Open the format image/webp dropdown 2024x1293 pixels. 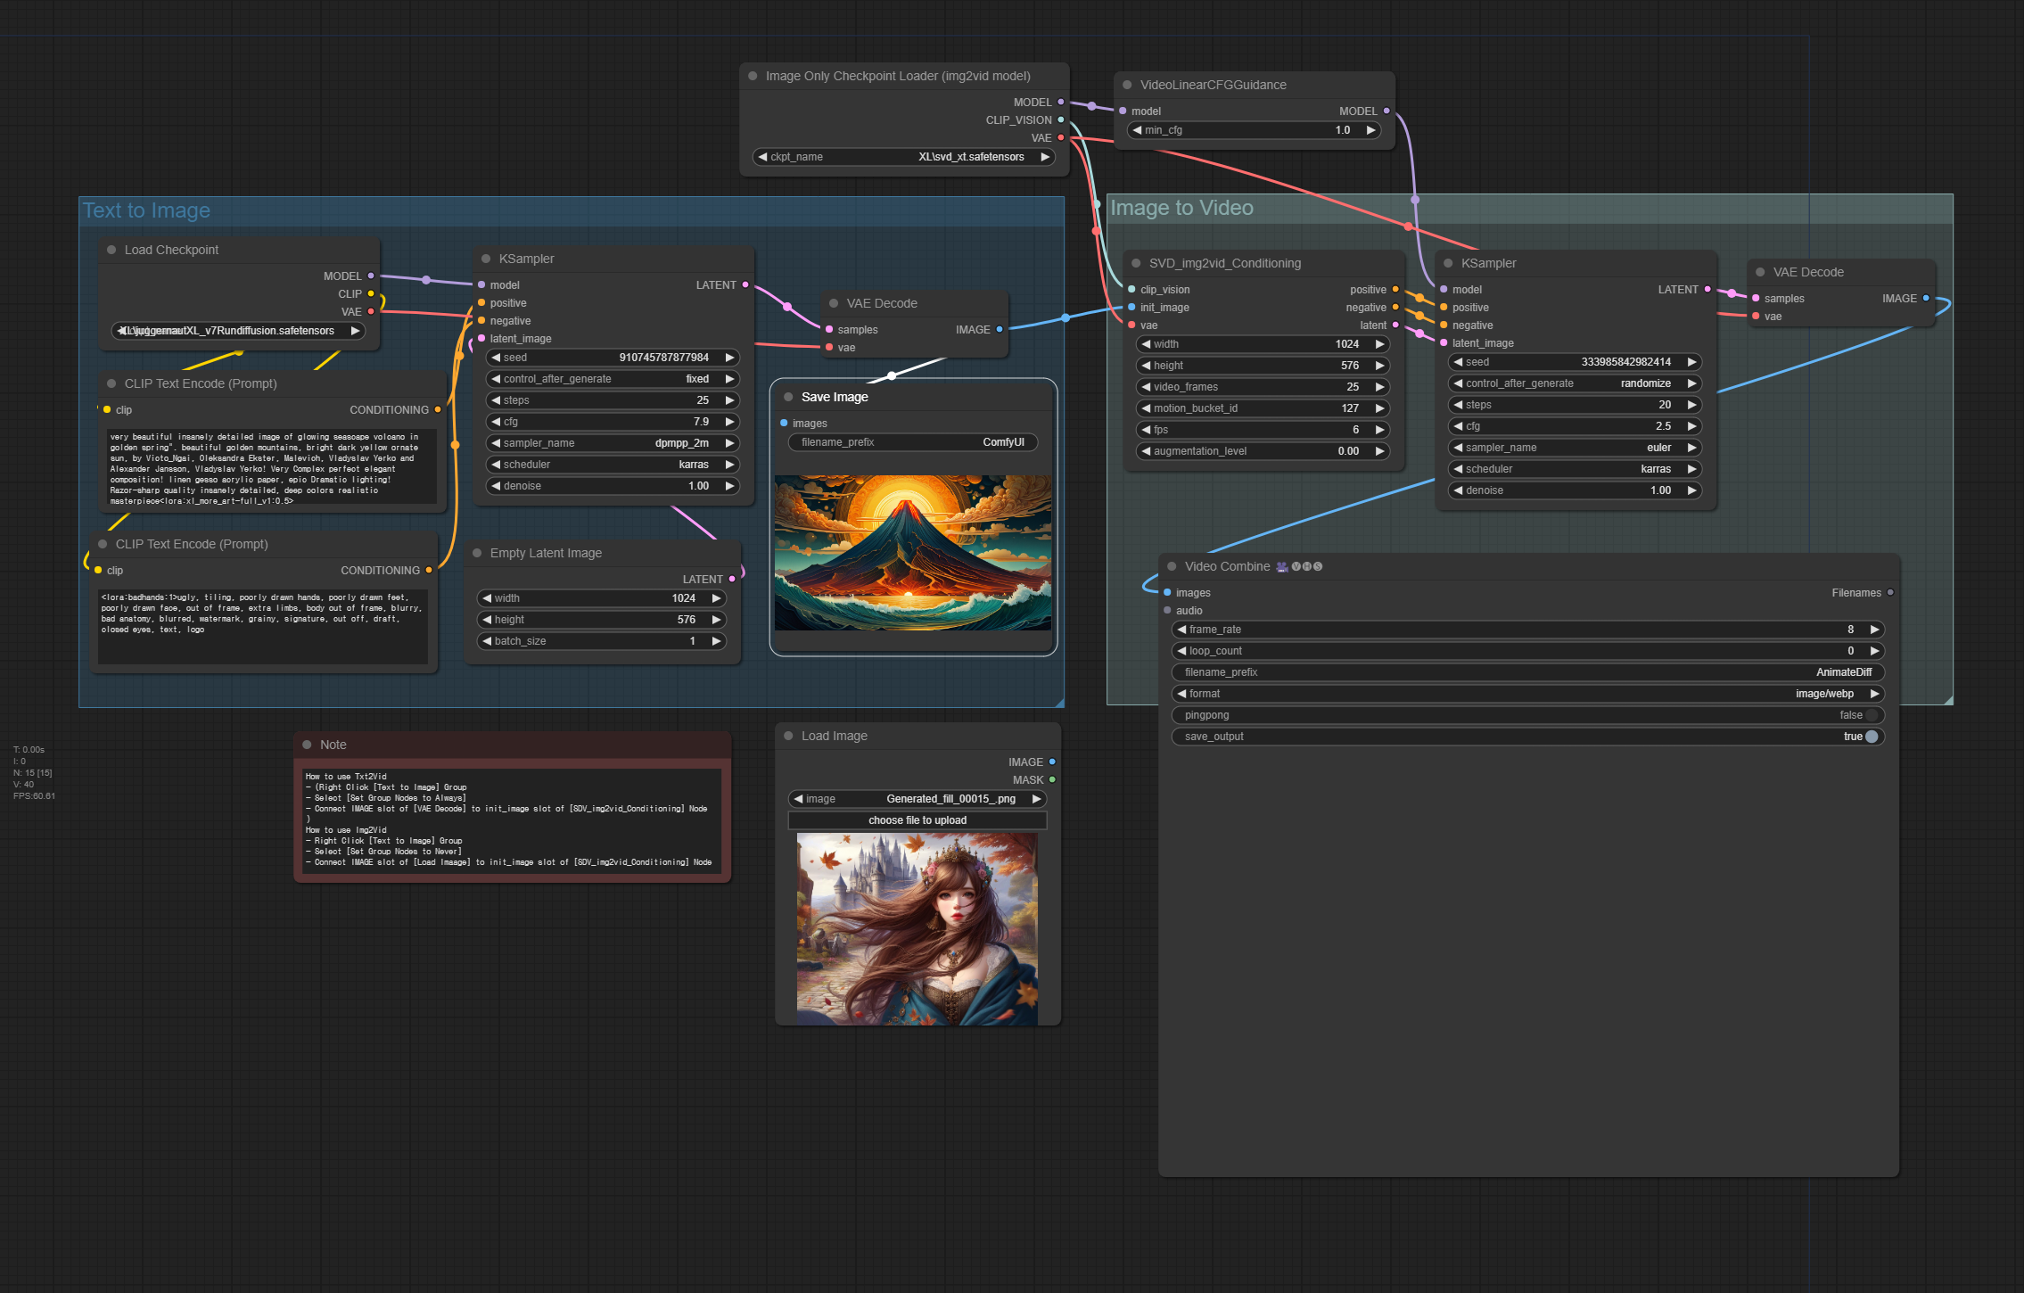click(x=1526, y=694)
